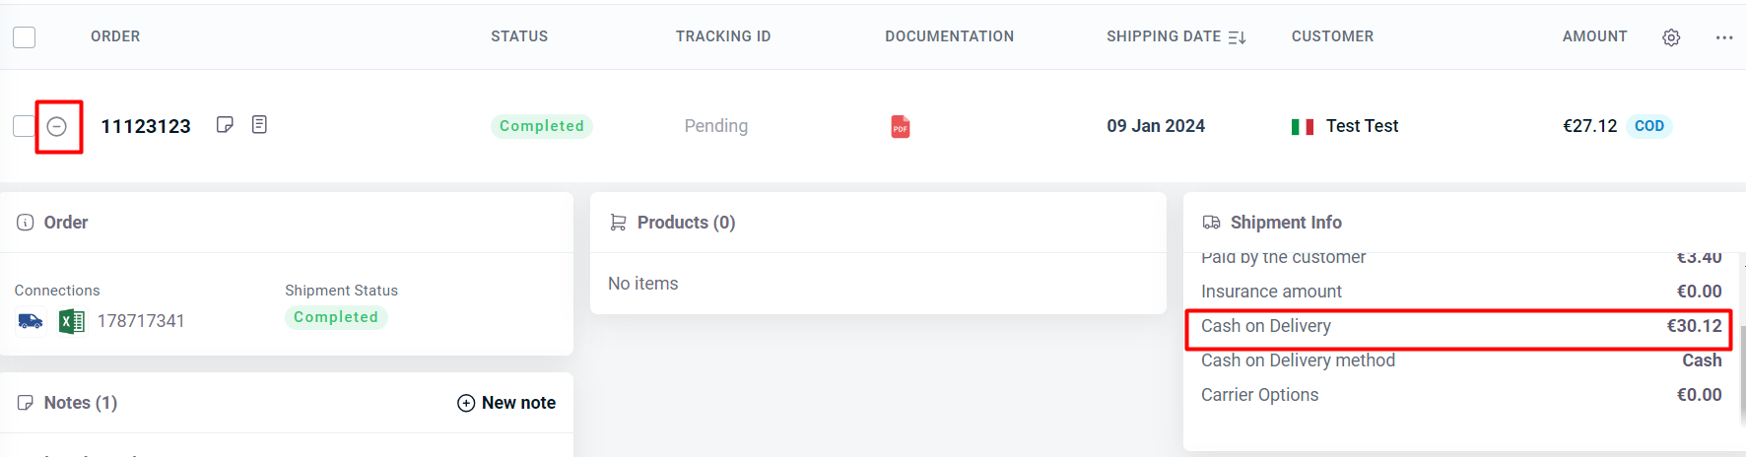Viewport: 1746px width, 457px height.
Task: Click the Customer column header
Action: pos(1331,36)
